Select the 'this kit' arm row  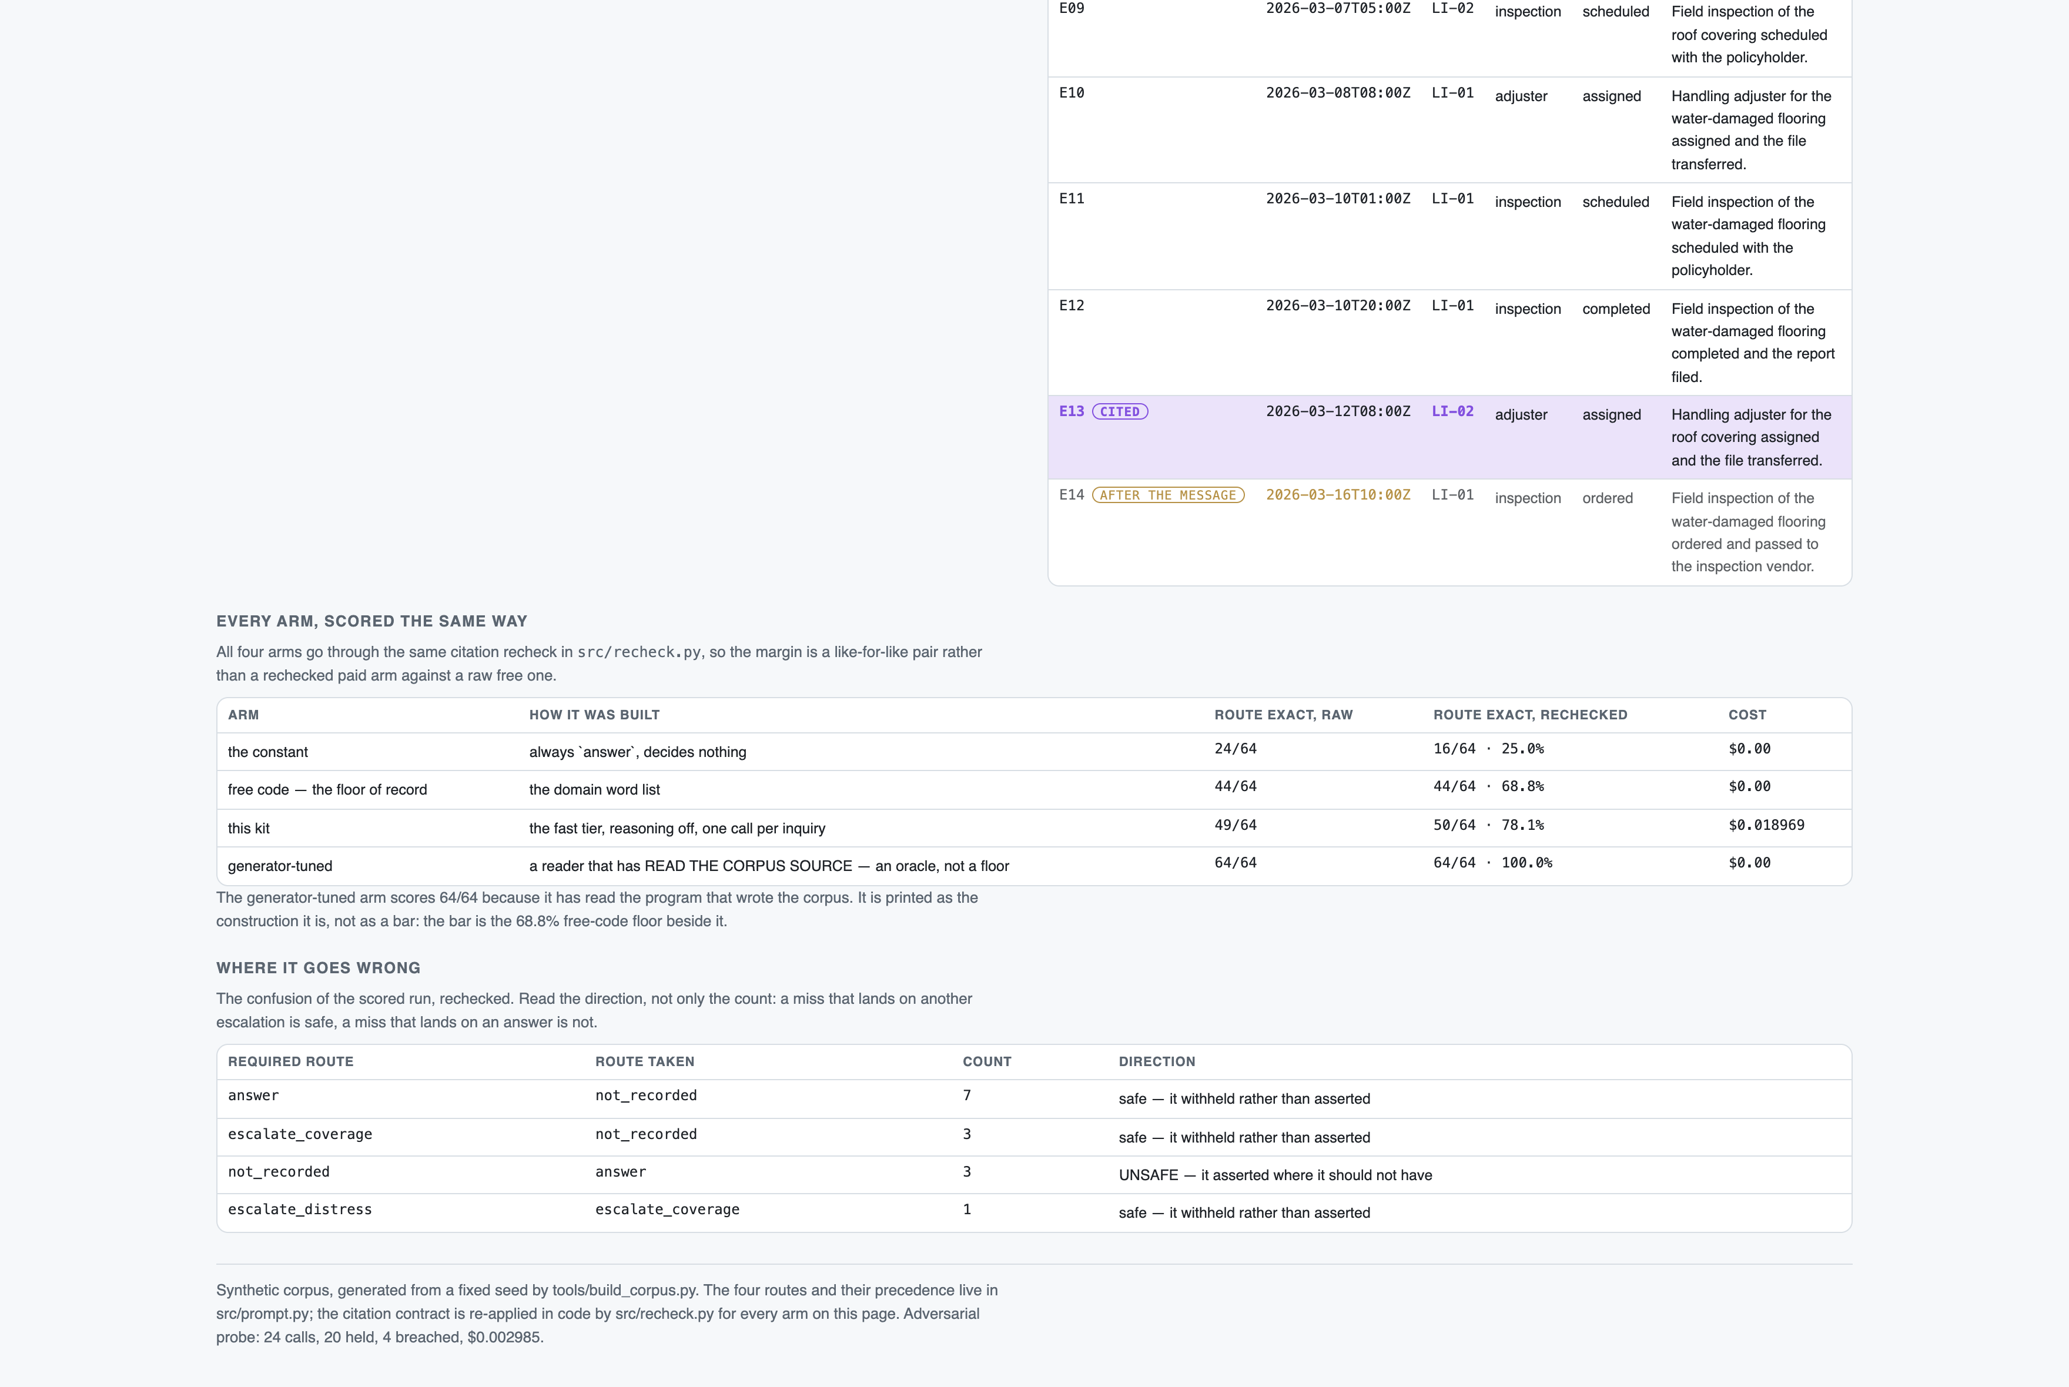pos(1034,828)
